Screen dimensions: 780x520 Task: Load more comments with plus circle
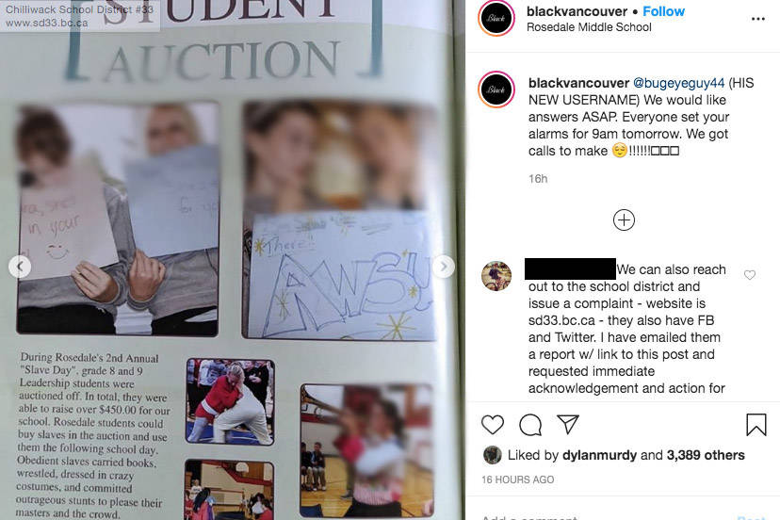pos(624,219)
